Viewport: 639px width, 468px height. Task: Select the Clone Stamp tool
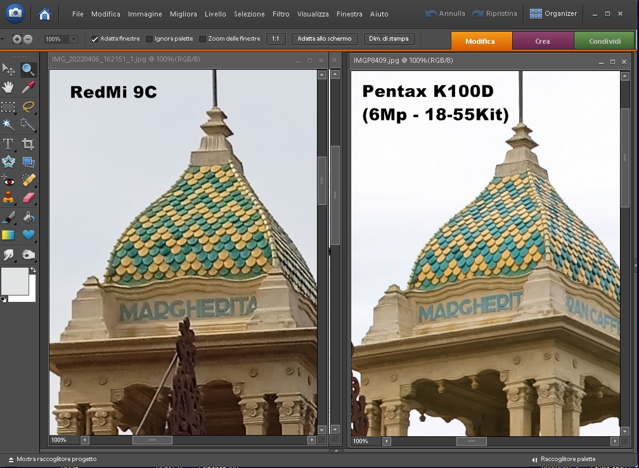point(8,198)
